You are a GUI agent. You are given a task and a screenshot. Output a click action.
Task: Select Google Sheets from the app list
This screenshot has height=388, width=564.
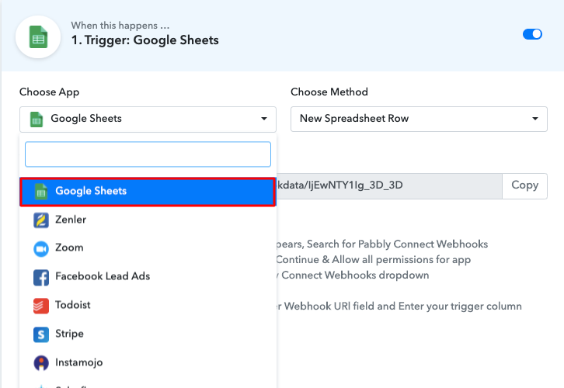pyautogui.click(x=148, y=192)
